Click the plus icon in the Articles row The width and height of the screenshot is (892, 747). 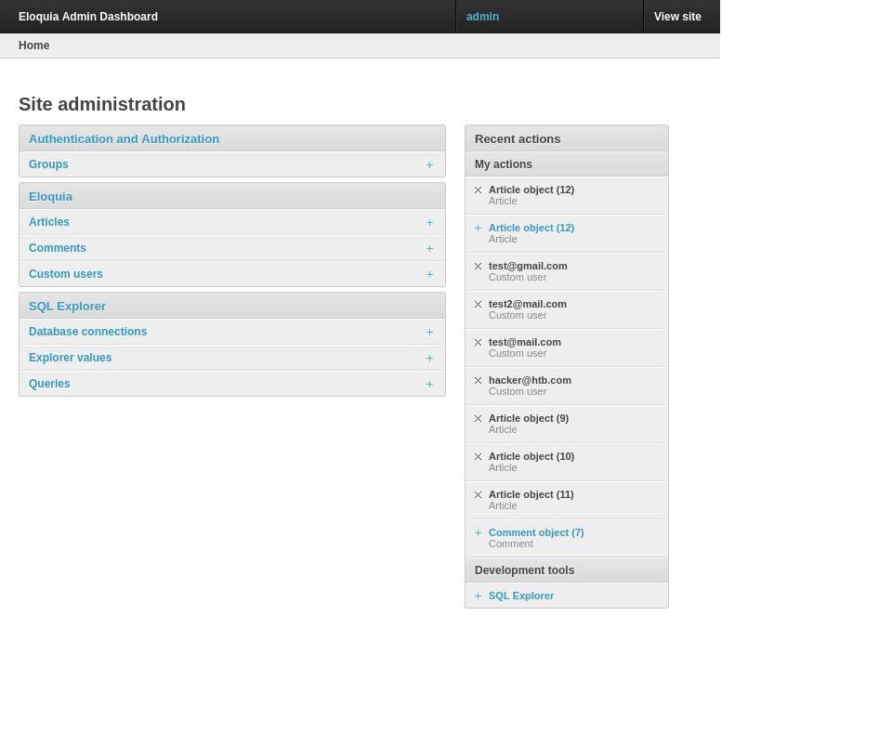tap(429, 222)
